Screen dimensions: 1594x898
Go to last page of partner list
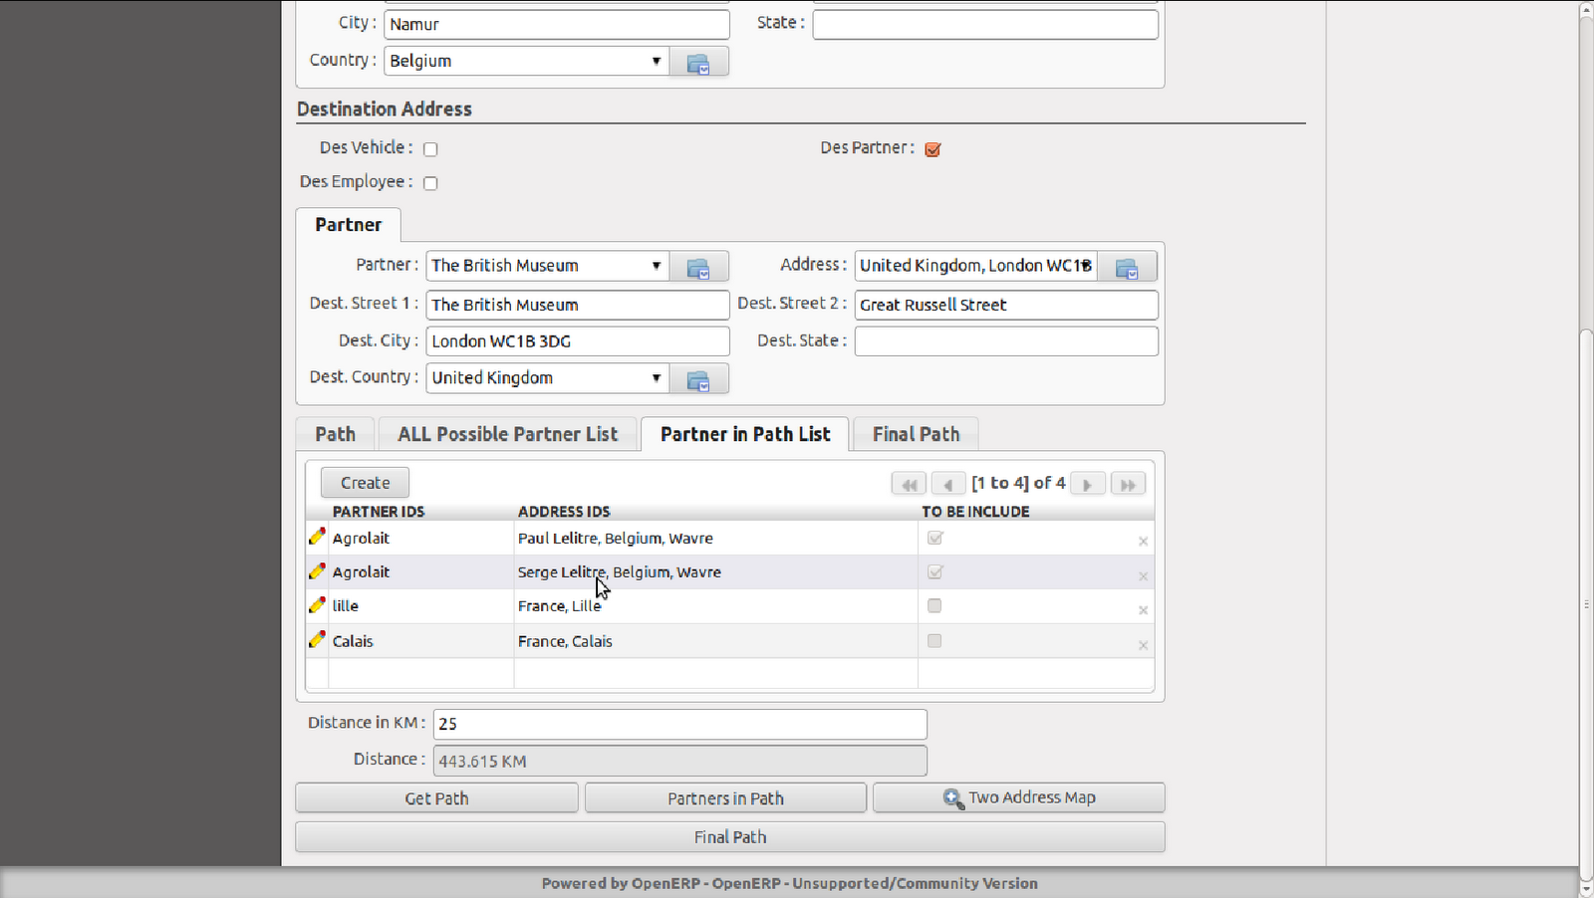1128,484
